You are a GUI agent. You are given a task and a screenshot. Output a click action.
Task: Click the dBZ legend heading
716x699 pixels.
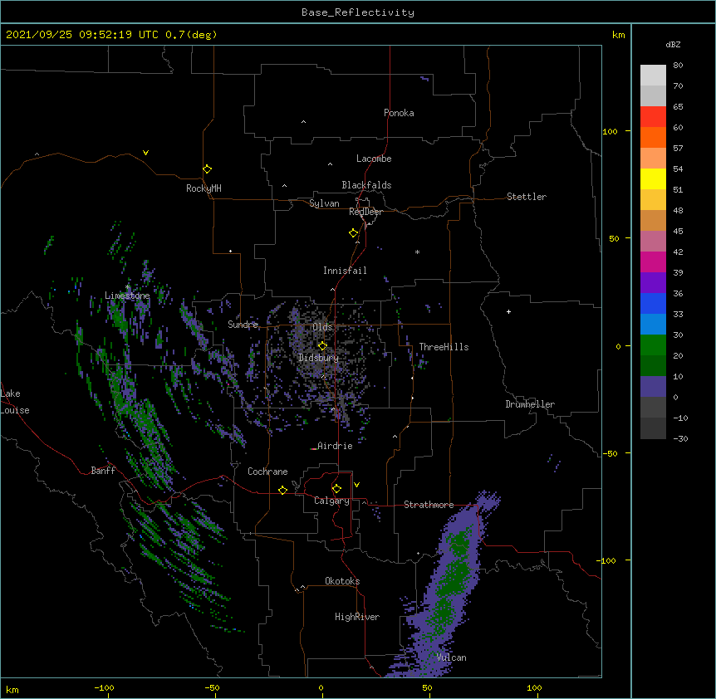(673, 45)
